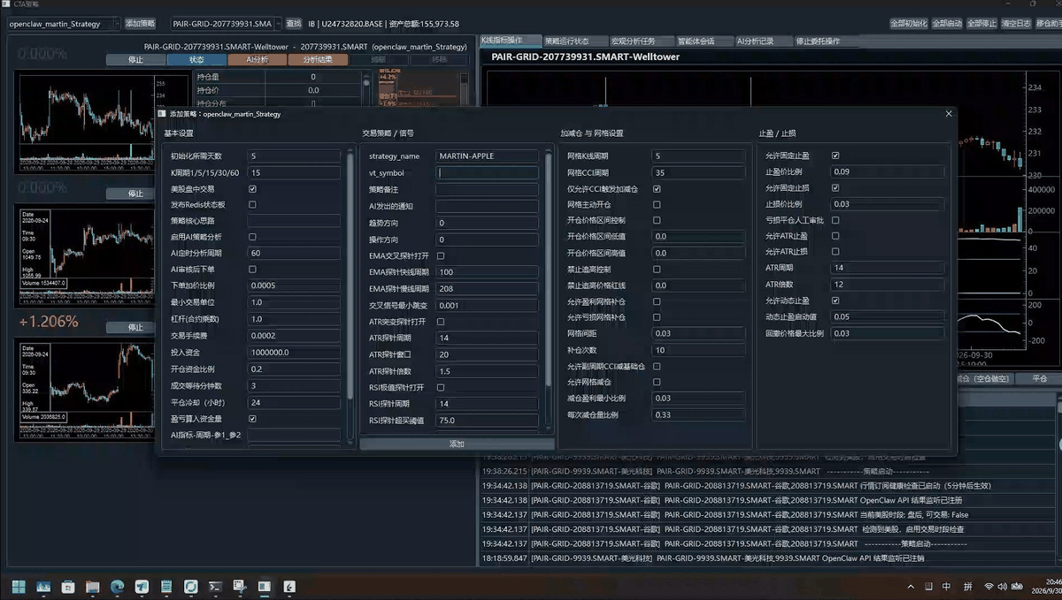Click strategy_name field containing MARTIN-APPLE
Screen dimensions: 1062x600
pos(487,156)
